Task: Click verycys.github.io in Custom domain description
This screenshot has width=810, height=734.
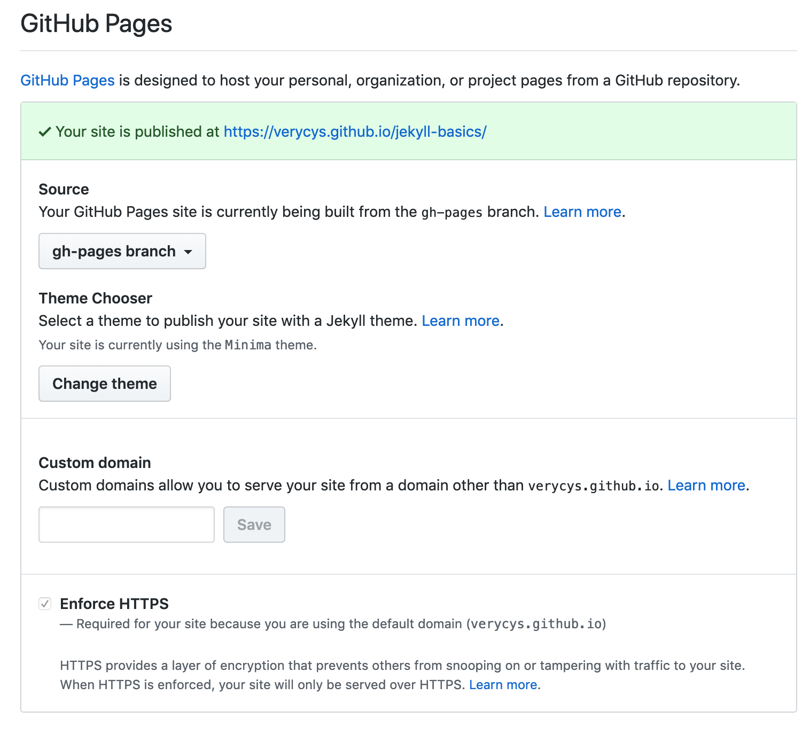Action: tap(594, 486)
